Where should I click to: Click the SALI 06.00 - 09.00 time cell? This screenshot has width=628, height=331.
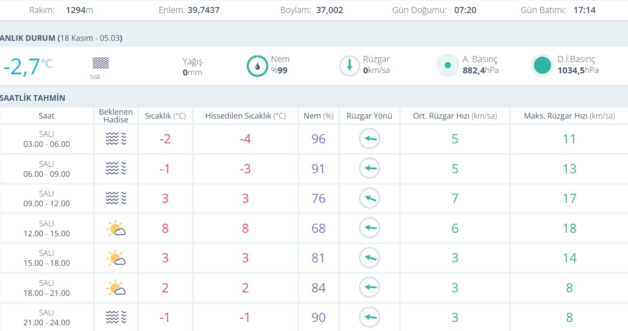[46, 169]
